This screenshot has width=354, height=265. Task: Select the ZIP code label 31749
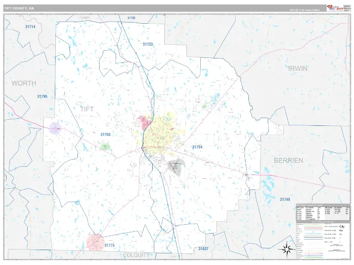[x=285, y=199]
